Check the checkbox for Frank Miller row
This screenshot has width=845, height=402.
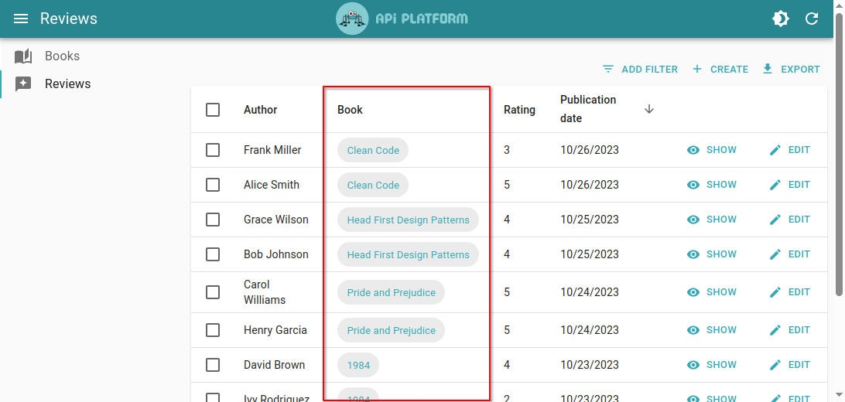213,150
